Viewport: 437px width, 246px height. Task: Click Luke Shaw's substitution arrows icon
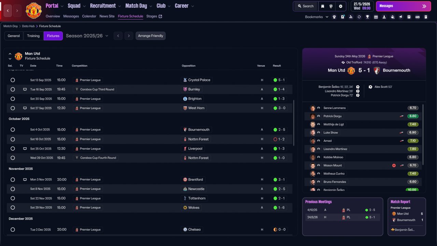pyautogui.click(x=402, y=133)
